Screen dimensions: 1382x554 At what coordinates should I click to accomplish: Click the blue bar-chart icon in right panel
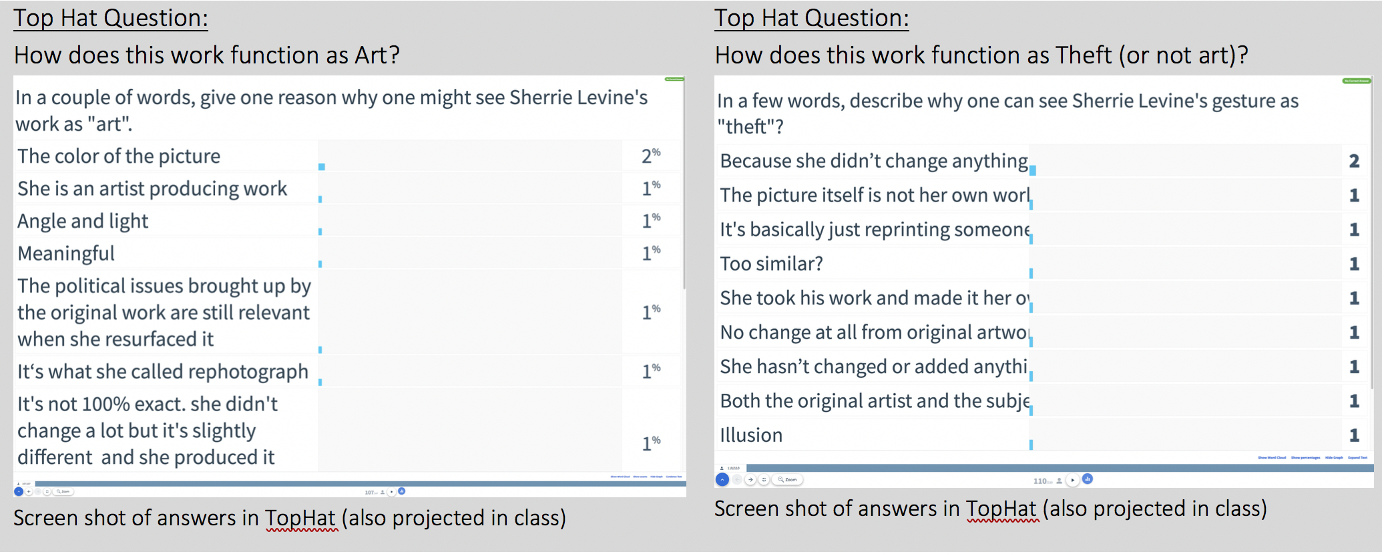click(1088, 479)
